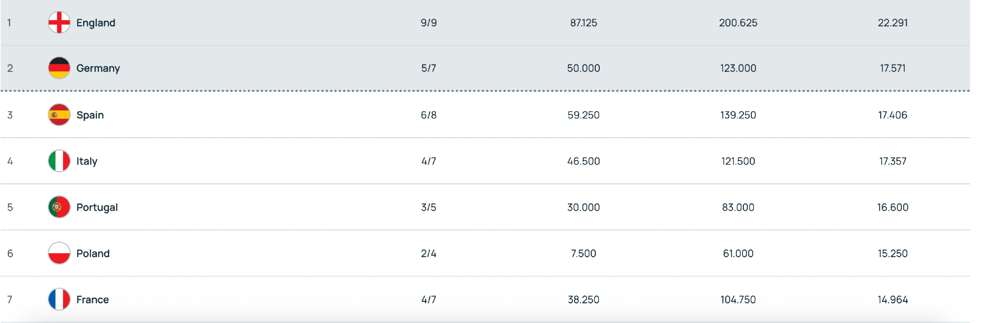Click the Poland flag icon
Image resolution: width=984 pixels, height=323 pixels.
[59, 254]
